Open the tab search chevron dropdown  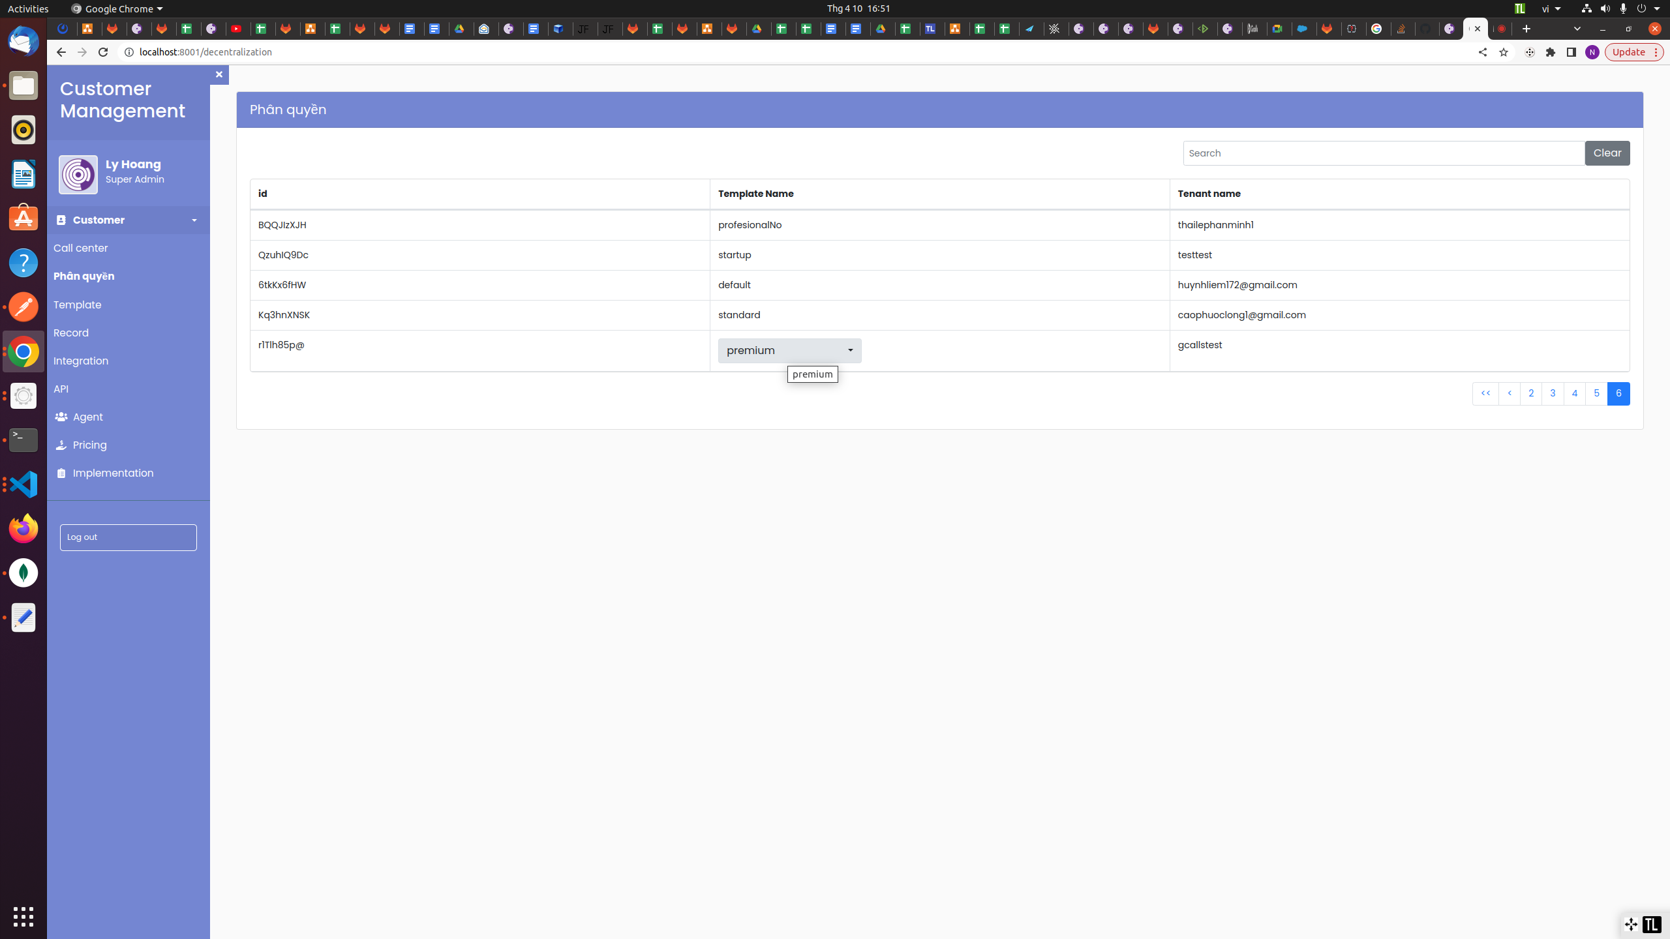[x=1577, y=29]
